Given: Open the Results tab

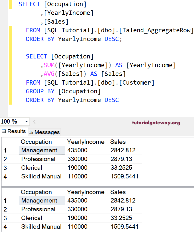Looking at the screenshot, I should tap(16, 131).
